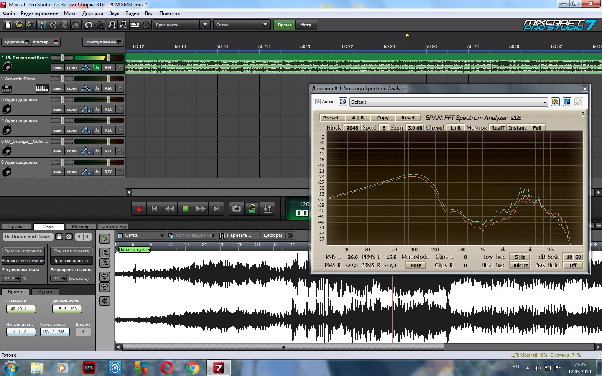Expand the arrow menu on Drums and Brass track
Screen dimensions: 602x376
(x=120, y=67)
